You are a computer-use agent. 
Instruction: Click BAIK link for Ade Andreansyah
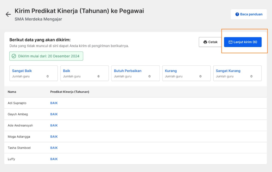click(54, 125)
